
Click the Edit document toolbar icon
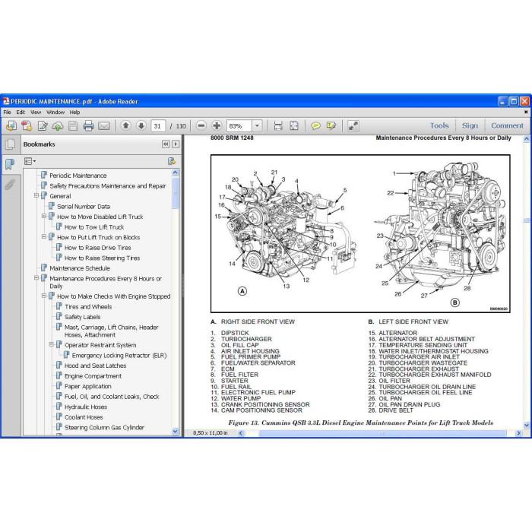(x=43, y=126)
